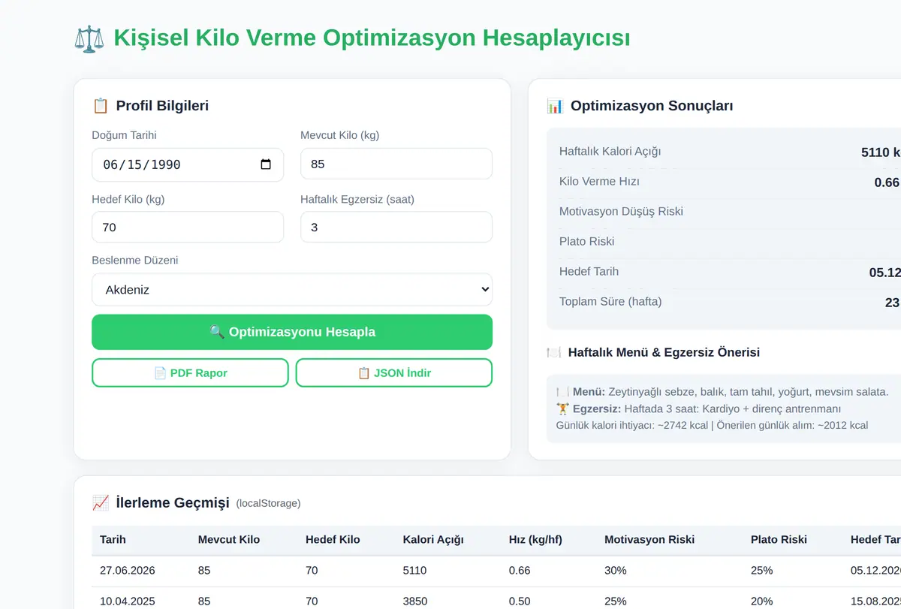Click the (localStorage) note
Image resolution: width=901 pixels, height=609 pixels.
268,504
